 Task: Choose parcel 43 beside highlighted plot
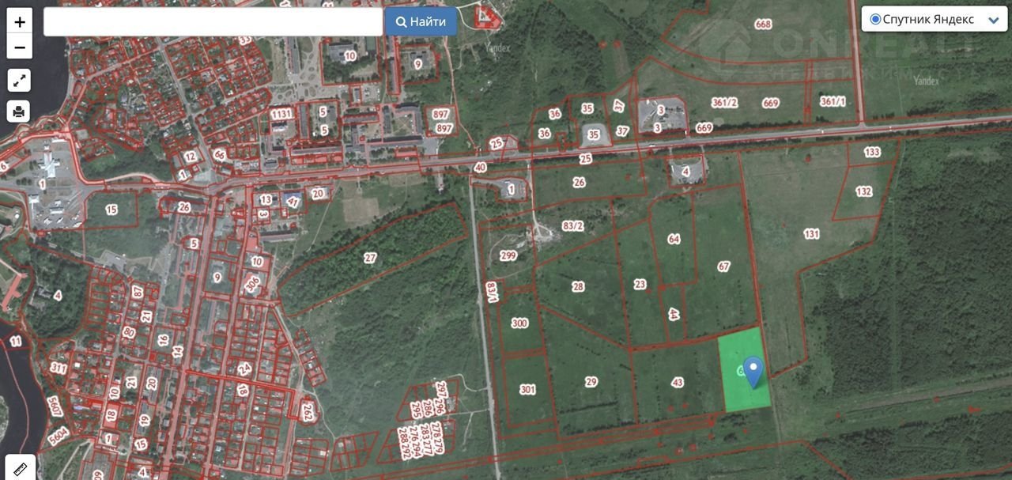point(677,383)
